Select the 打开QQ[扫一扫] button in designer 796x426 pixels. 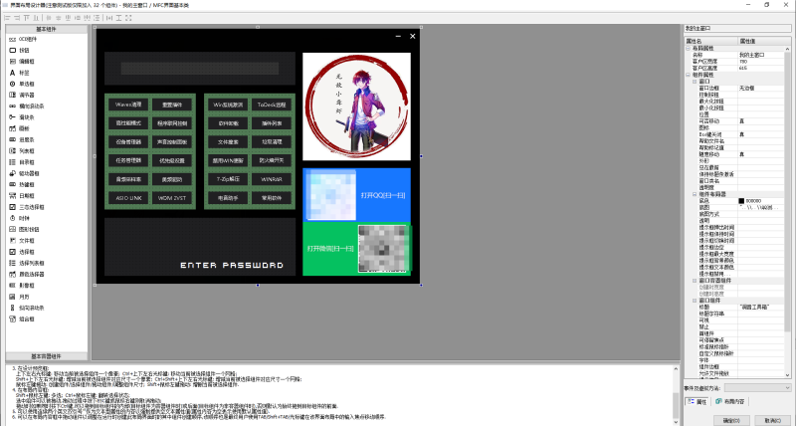coord(383,195)
